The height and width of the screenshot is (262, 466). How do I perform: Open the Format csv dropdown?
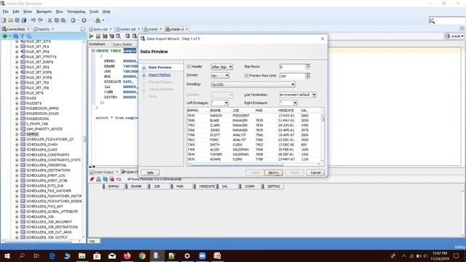click(x=220, y=76)
